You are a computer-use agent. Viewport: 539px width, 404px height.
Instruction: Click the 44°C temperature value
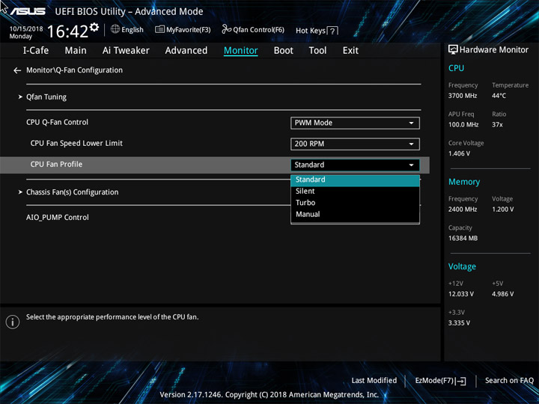(x=499, y=96)
